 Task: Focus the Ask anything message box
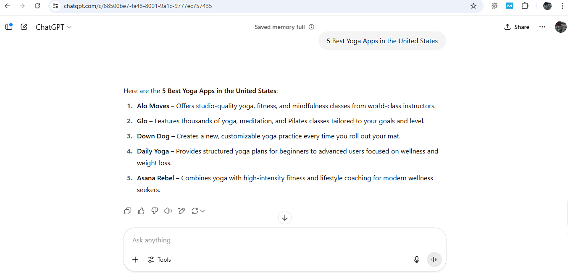[284, 240]
